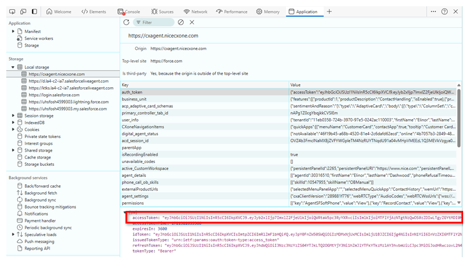Screen dimensions: 470x264
Task: Select the Application tab
Action: (303, 11)
